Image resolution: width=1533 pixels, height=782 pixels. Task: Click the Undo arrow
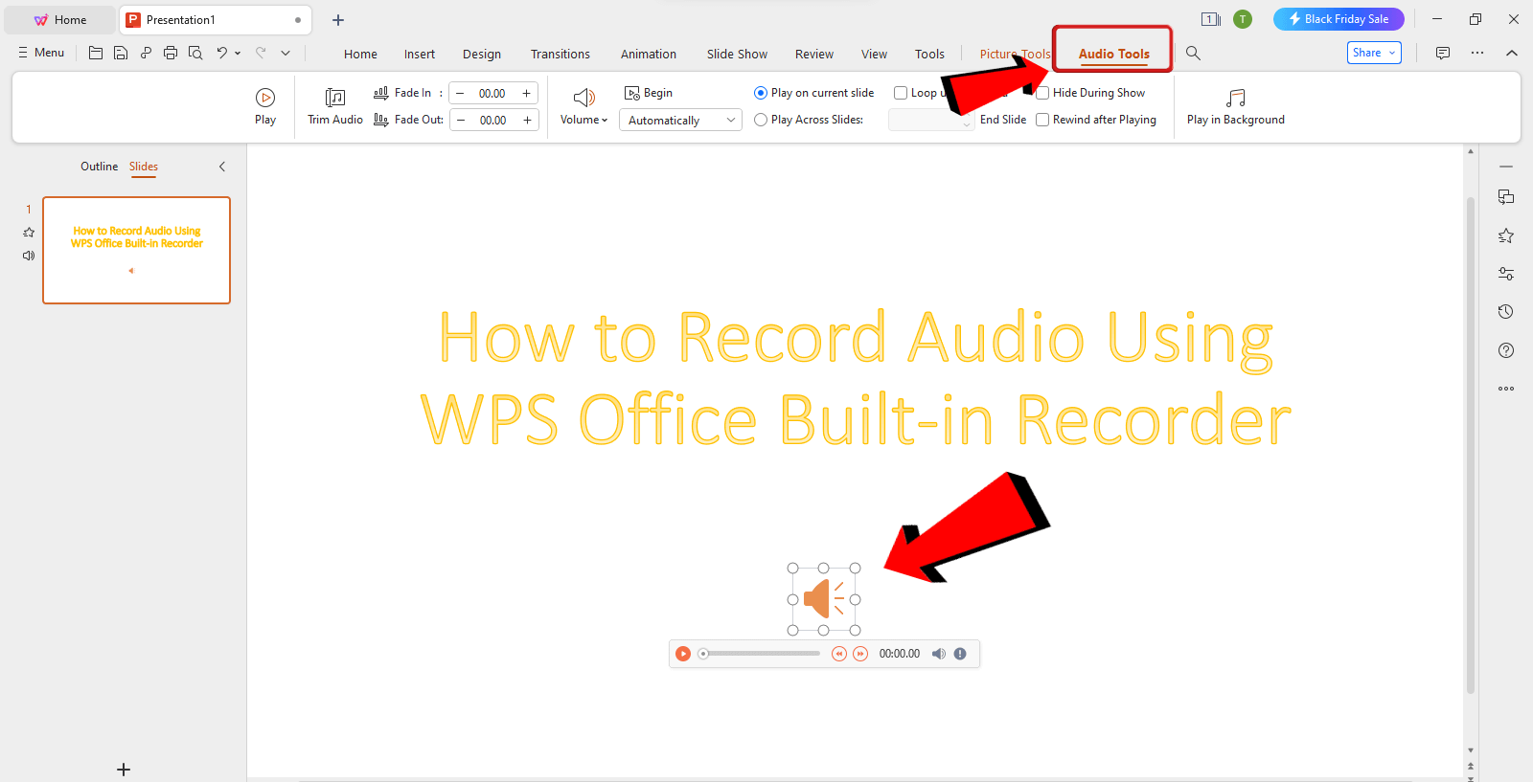pos(221,53)
